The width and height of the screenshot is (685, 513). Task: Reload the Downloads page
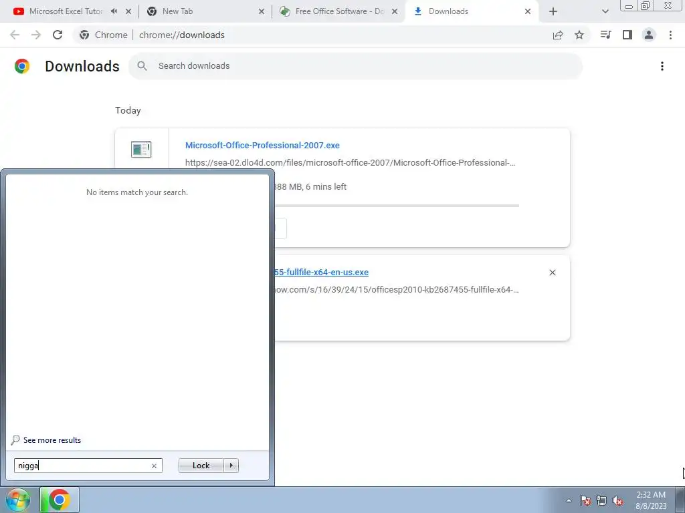click(58, 35)
